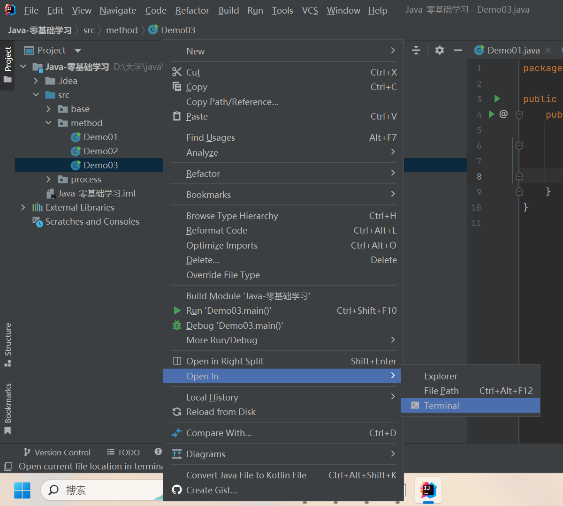Click the GitHub Create Gist icon
Image resolution: width=563 pixels, height=506 pixels.
point(177,490)
